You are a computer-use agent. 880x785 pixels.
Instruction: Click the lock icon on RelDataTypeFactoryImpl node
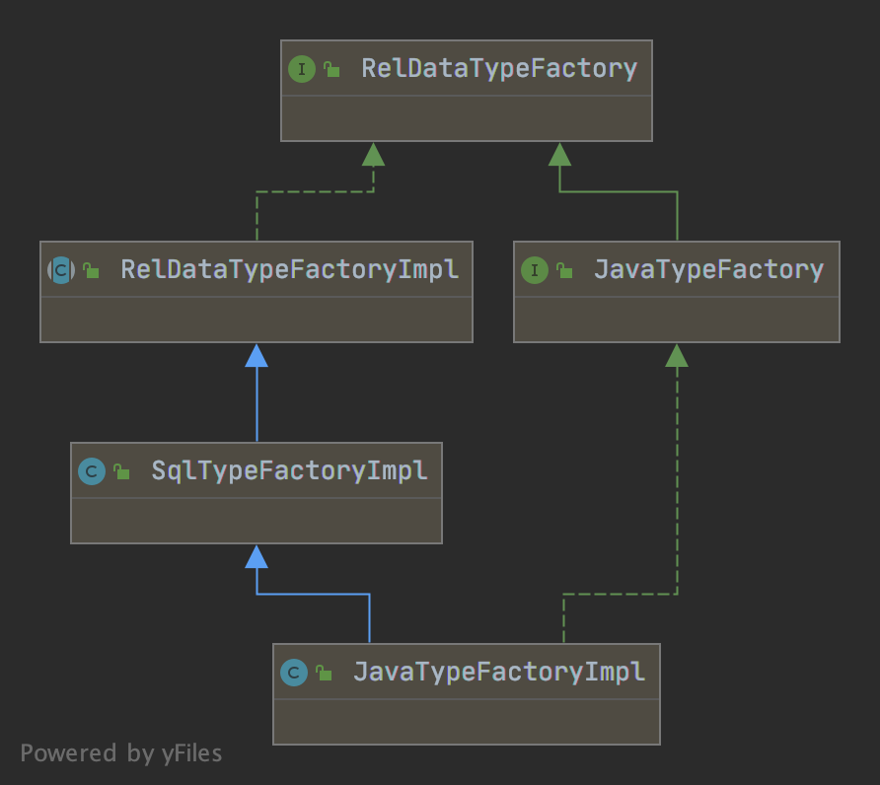click(x=91, y=271)
